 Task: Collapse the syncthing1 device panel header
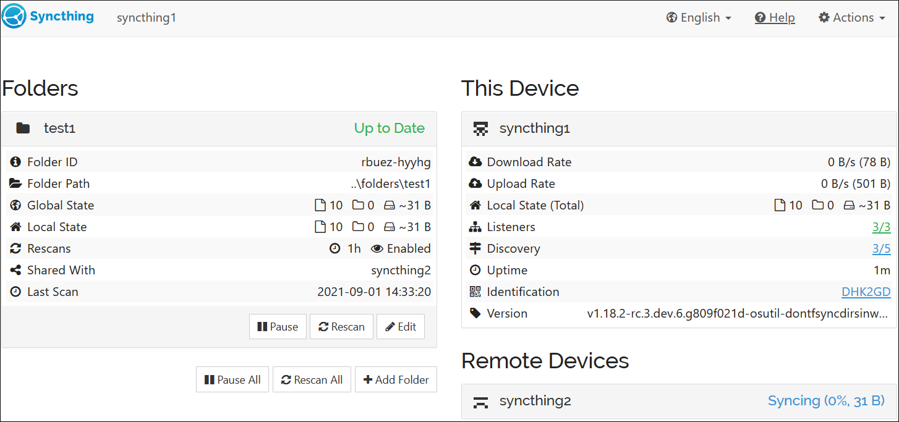[x=679, y=128]
